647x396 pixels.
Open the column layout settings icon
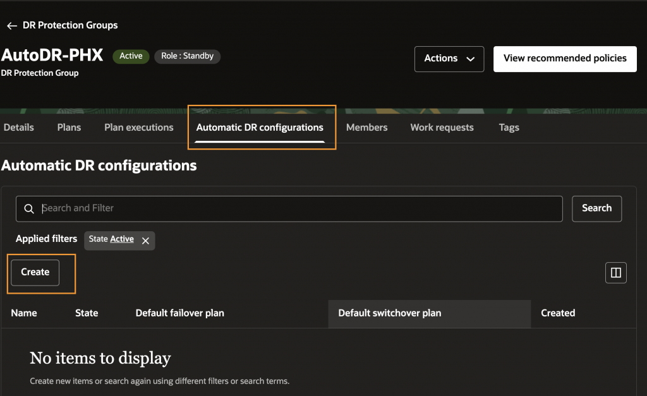[x=615, y=273]
